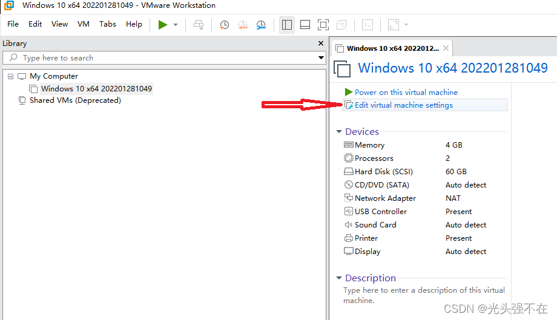The height and width of the screenshot is (320, 557).
Task: Toggle the Library sidebar view icon
Action: tap(286, 25)
